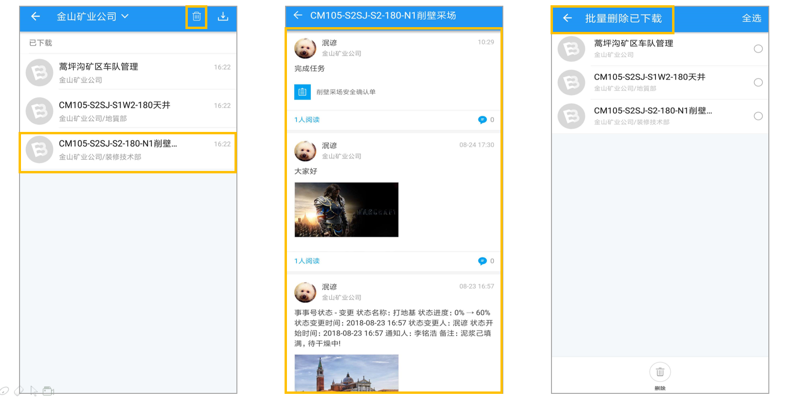Open the 削壁采场安全确认单 document icon
This screenshot has width=796, height=401.
[x=302, y=92]
